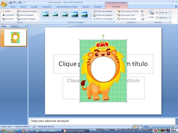Click the Office button orb
Screen dimensions: 178x133
coord(4,4)
